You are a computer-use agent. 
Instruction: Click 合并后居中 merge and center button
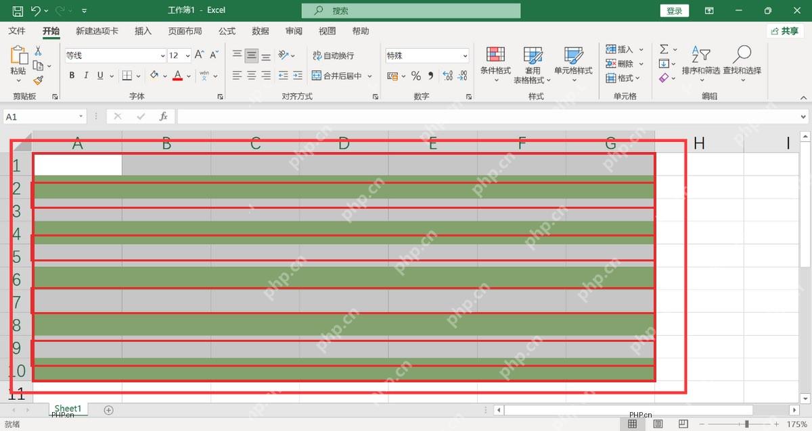(337, 76)
